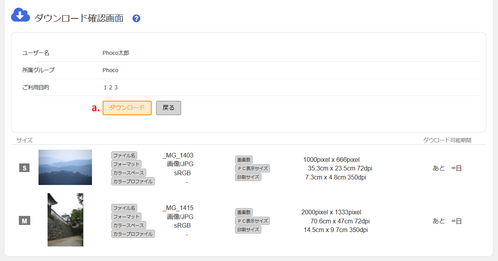
Task: Click the ファイル名 tag for _MG_1403
Action: (x=124, y=156)
